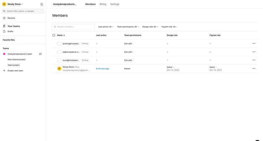Image resolution: width=263 pixels, height=141 pixels.
Task: Open the Team project
Action: tap(13, 65)
